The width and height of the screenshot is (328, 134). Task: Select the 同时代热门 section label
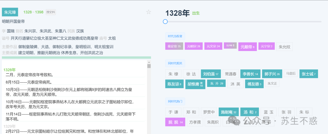[x=175, y=101]
